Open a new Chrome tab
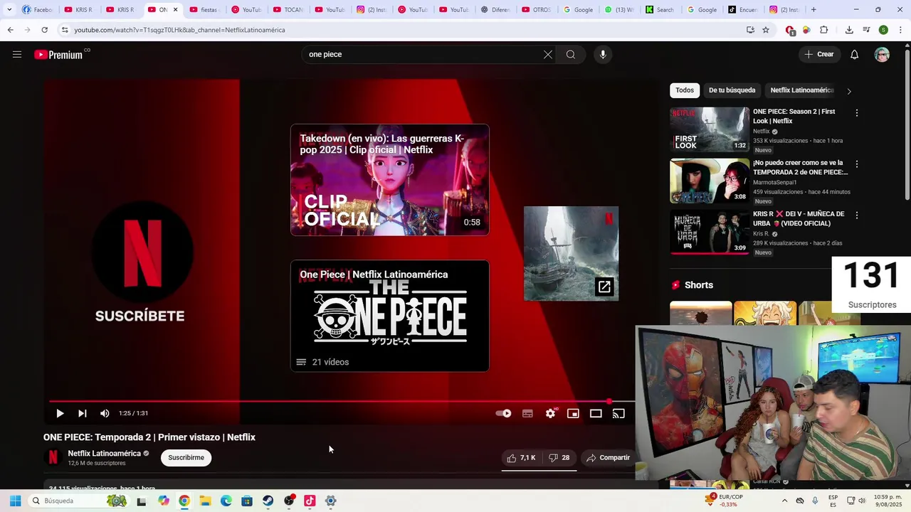The image size is (911, 512). pyautogui.click(x=813, y=10)
